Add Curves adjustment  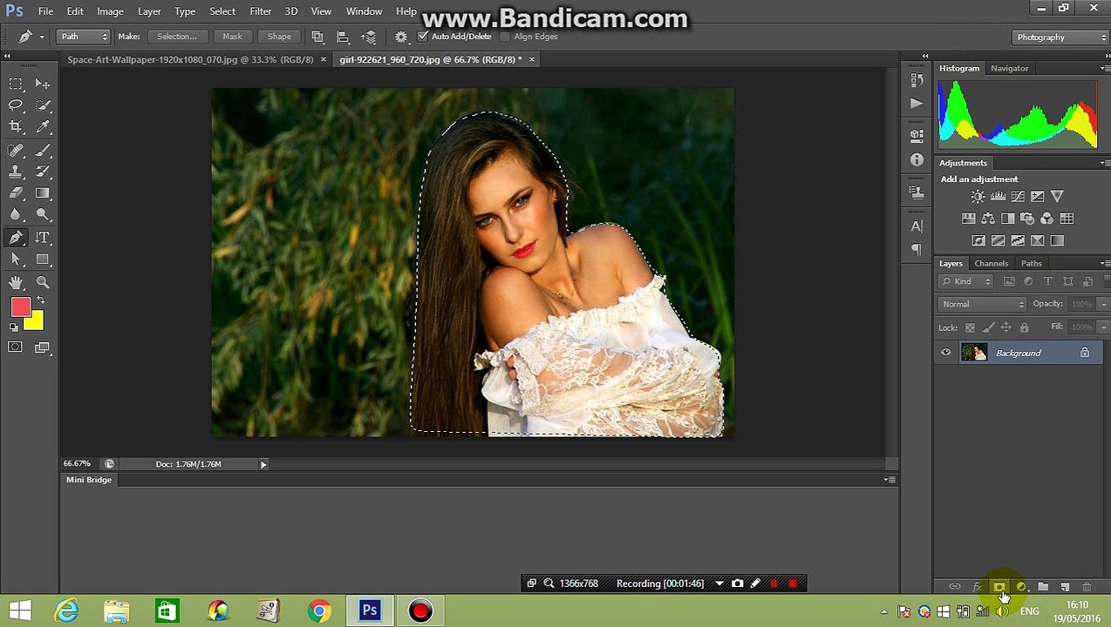tap(1018, 197)
